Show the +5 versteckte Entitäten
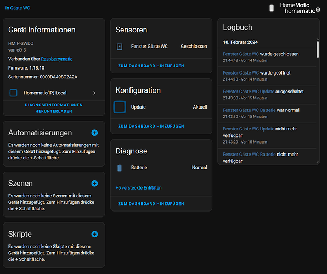The image size is (327, 274). coord(138,188)
